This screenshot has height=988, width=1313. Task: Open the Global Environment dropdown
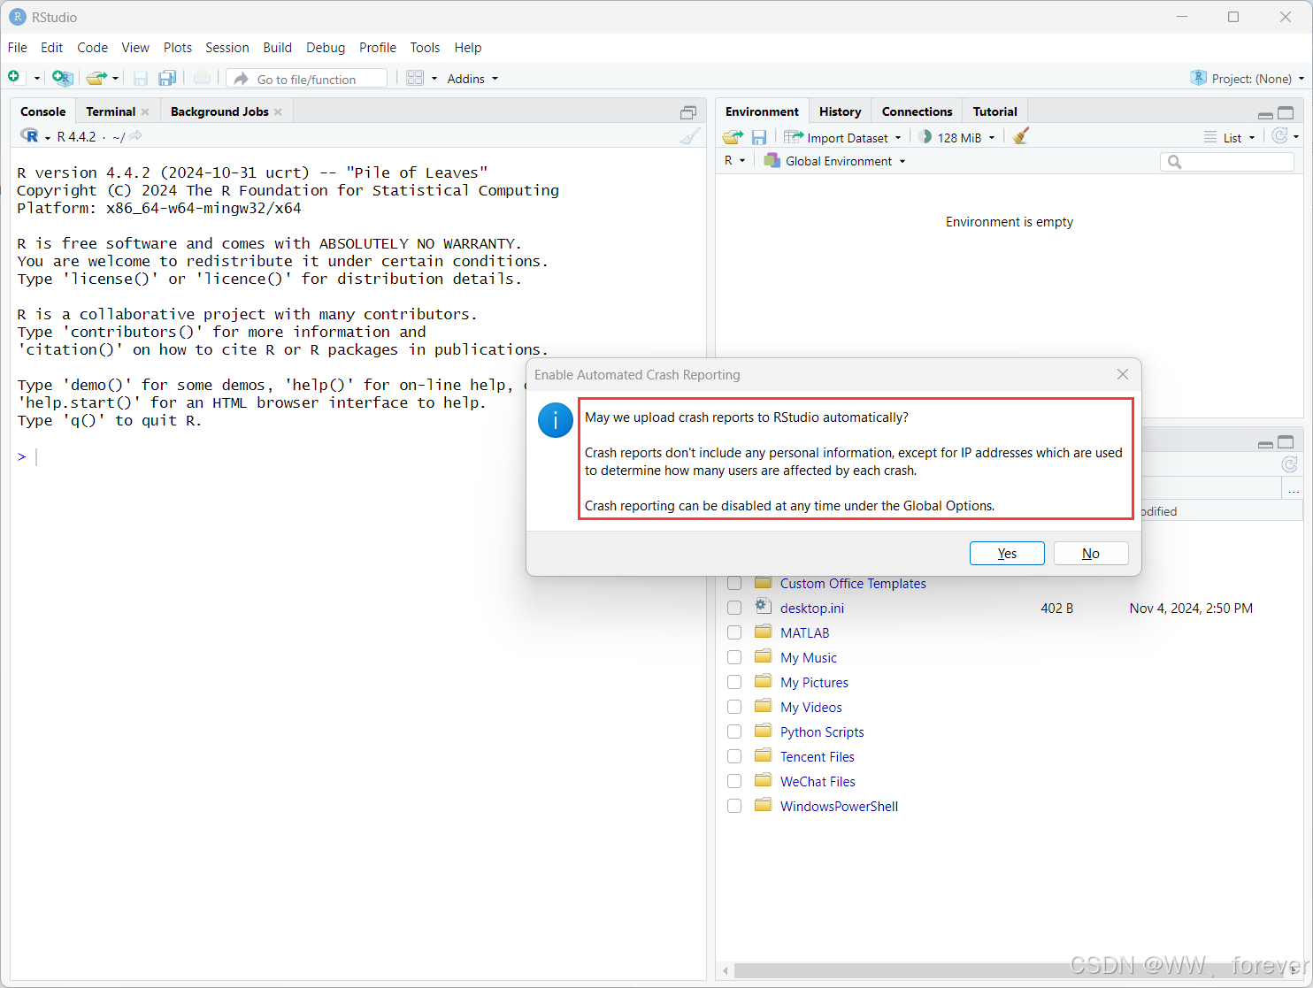pos(835,161)
